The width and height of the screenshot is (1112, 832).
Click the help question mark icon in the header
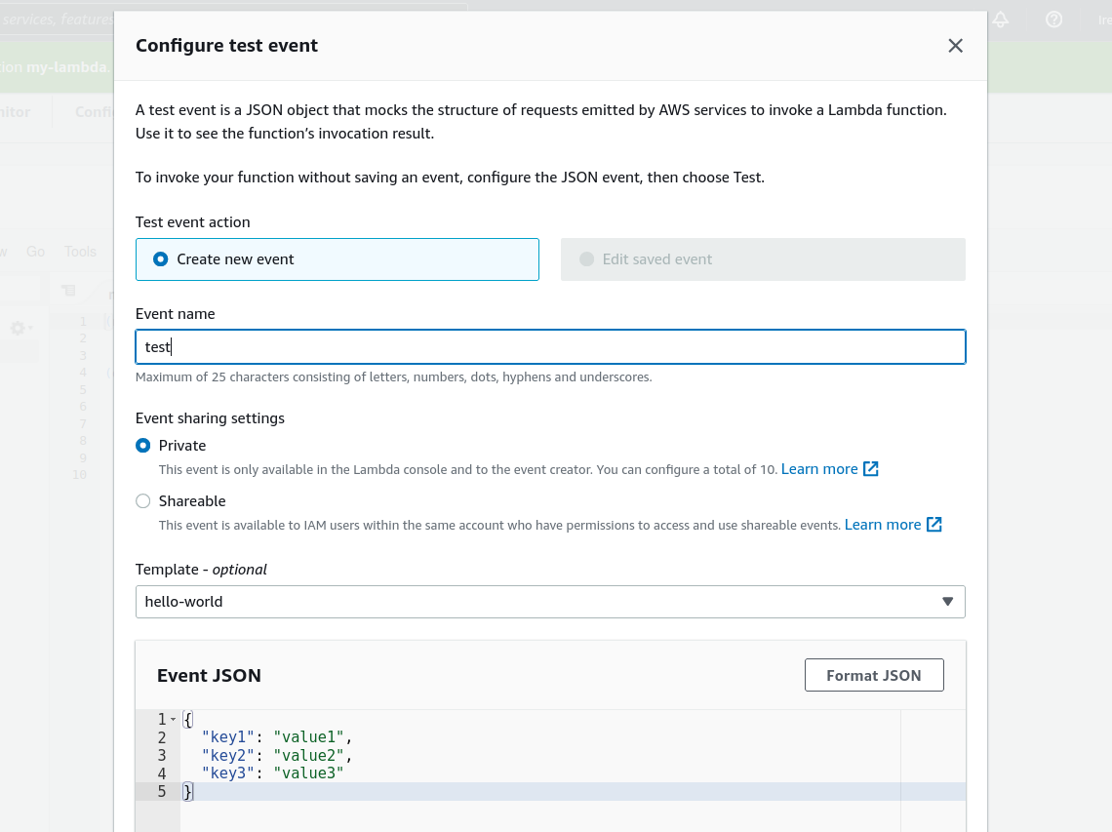click(x=1053, y=20)
